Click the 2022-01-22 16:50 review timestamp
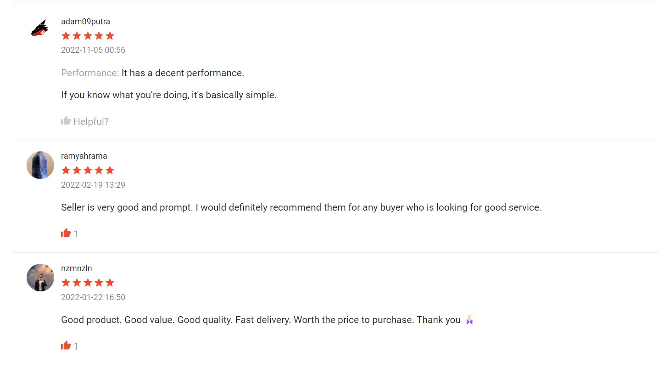 [93, 297]
